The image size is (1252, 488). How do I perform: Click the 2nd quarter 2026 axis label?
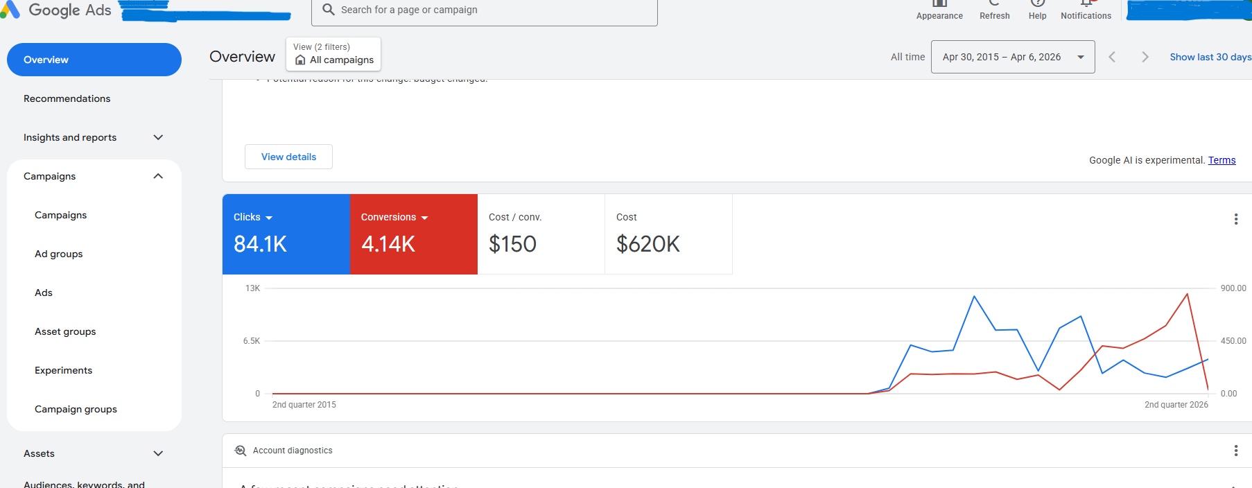tap(1176, 405)
